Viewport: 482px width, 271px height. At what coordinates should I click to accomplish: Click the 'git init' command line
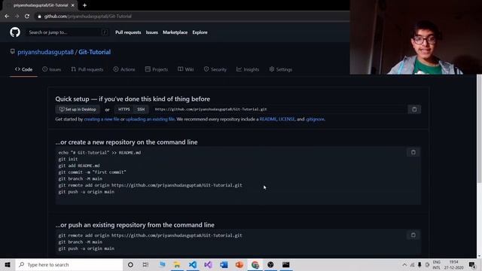point(68,159)
